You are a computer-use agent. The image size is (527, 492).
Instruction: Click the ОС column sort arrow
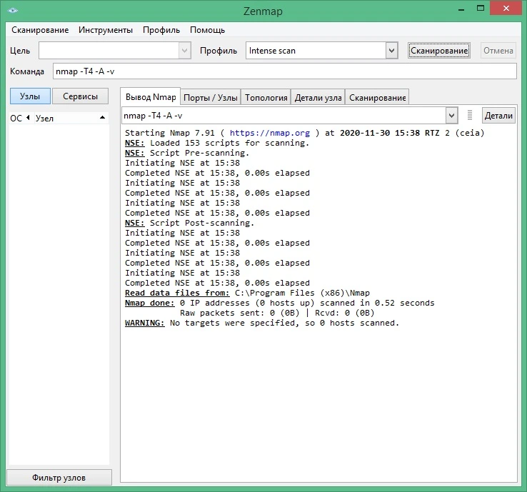click(x=29, y=118)
